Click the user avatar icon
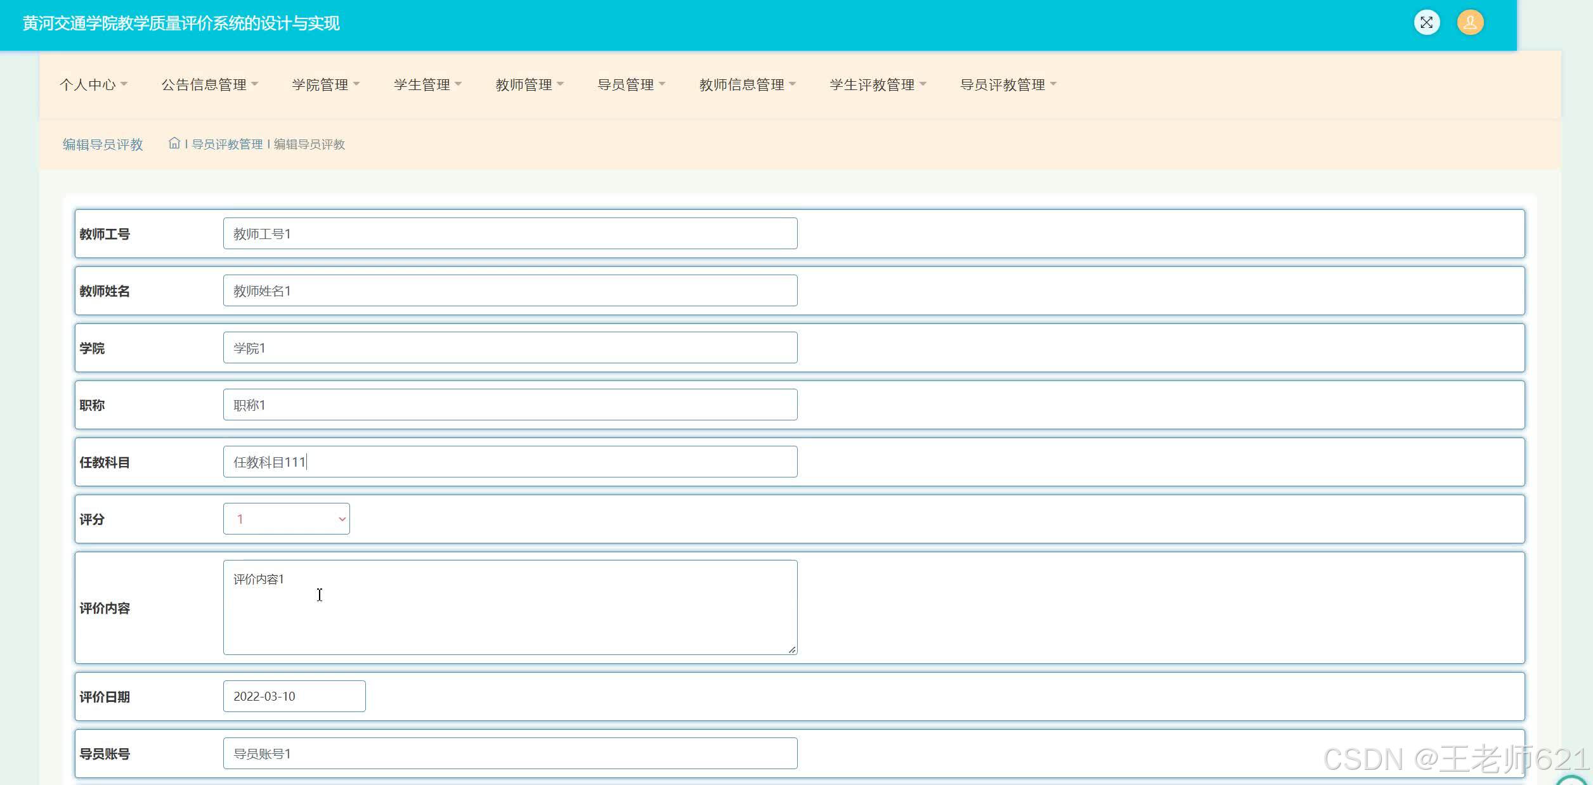Image resolution: width=1593 pixels, height=785 pixels. pyautogui.click(x=1470, y=23)
